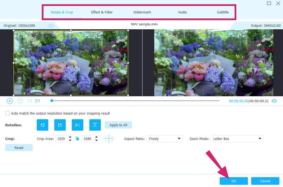
Task: Click the output preview video
Action: [x=214, y=63]
